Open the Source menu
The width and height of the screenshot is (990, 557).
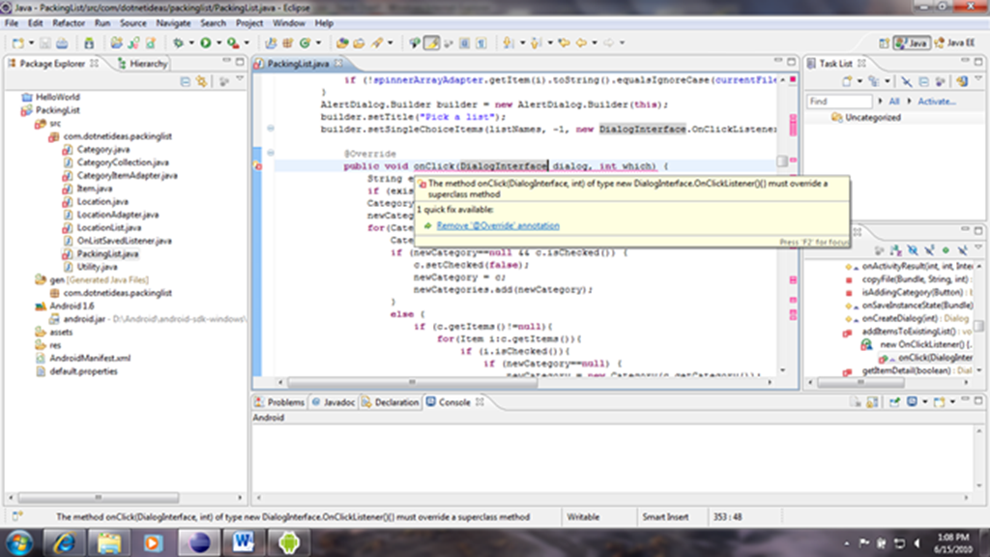click(x=132, y=23)
